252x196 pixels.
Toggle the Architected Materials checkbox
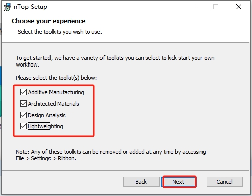tap(23, 104)
